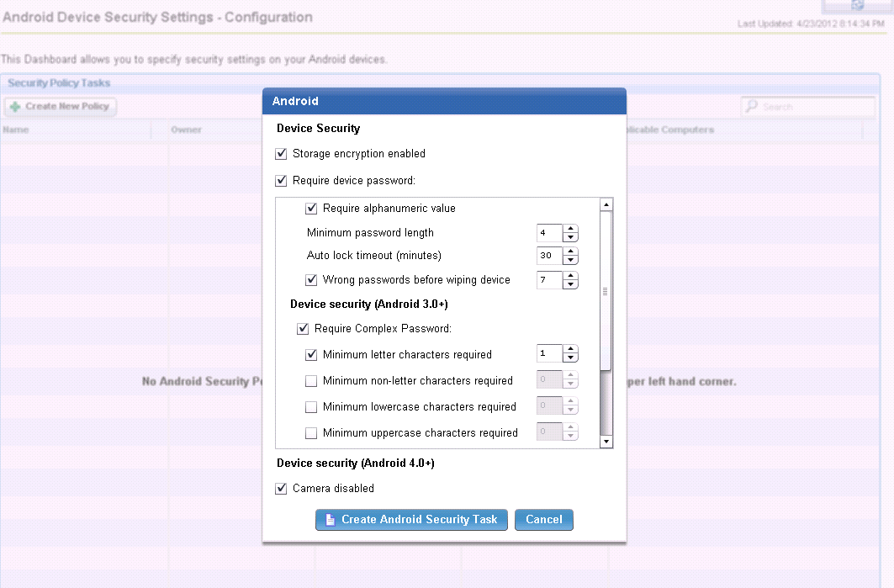
Task: Click the wrong passwords count field
Action: pos(550,280)
